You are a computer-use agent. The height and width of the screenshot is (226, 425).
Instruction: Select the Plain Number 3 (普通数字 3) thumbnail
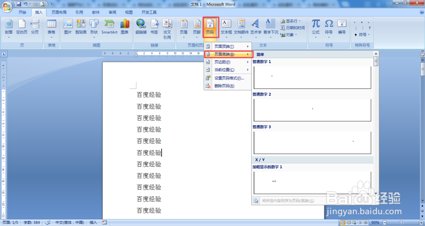click(312, 142)
